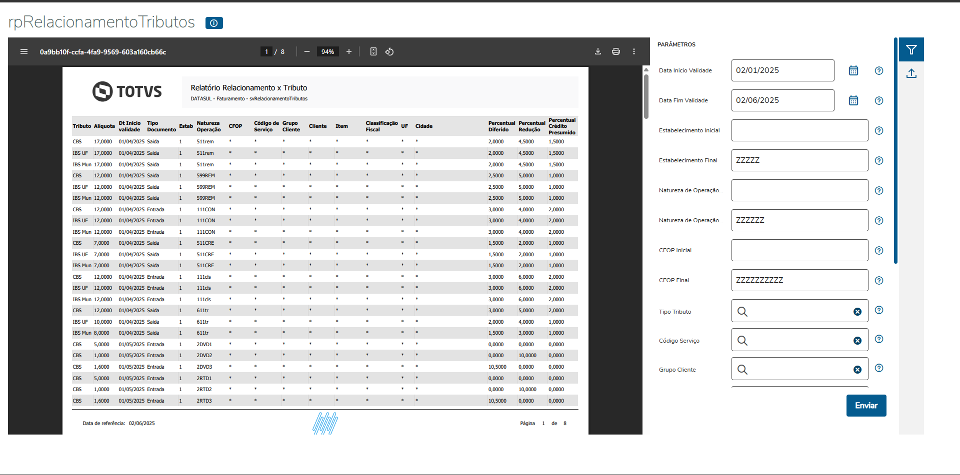Screen dimensions: 960x475
Task: Click the 'Dt Inicio validade' column header
Action: click(x=130, y=126)
